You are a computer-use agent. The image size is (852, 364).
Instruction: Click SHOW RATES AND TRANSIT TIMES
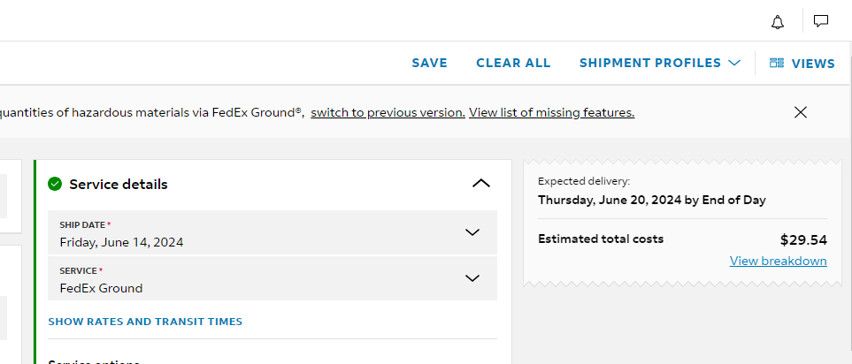pyautogui.click(x=145, y=322)
